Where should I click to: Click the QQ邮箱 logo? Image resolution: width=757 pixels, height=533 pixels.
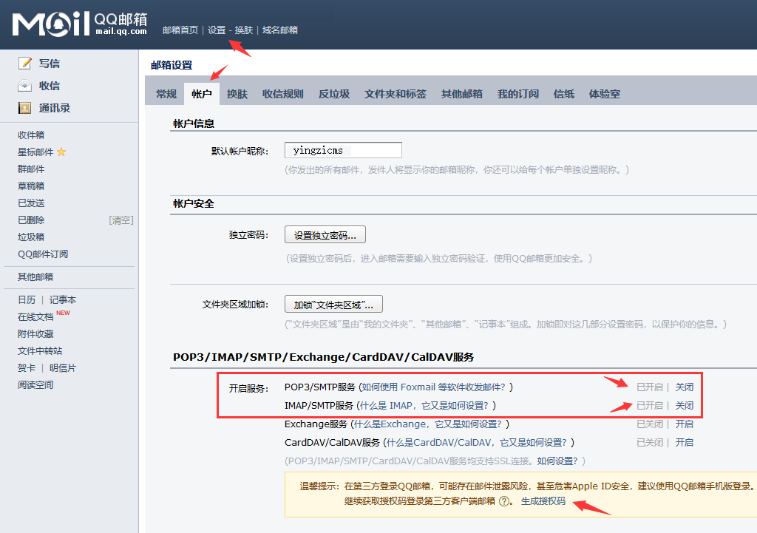[80, 24]
